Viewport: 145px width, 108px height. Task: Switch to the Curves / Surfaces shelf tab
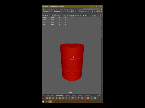tap(50, 95)
